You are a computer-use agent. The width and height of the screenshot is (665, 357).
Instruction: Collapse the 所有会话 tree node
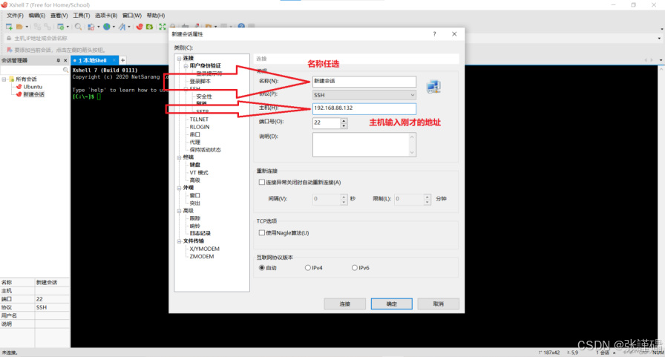tap(4, 79)
